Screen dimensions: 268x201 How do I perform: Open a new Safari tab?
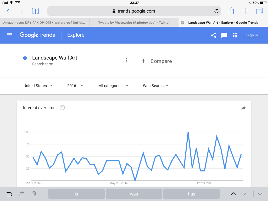click(x=245, y=11)
